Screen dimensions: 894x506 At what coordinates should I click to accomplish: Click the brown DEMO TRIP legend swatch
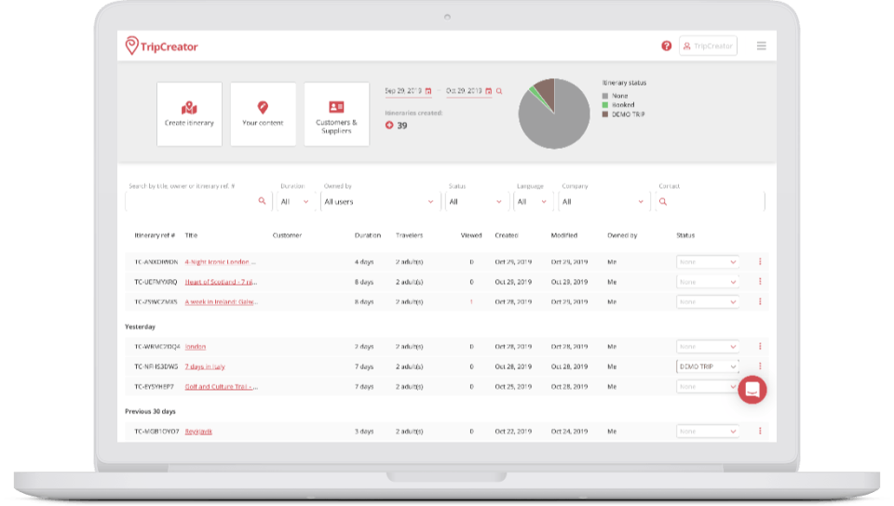pos(605,114)
